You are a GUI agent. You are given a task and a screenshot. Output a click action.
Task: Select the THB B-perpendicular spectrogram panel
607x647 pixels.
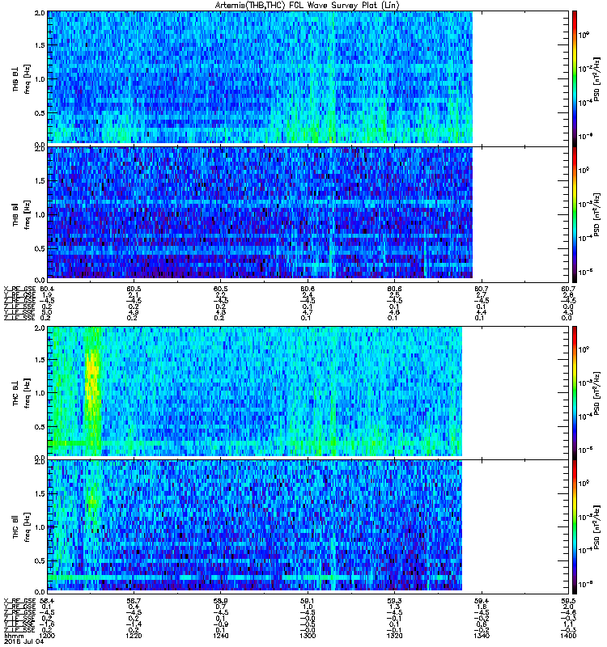pyautogui.click(x=308, y=77)
